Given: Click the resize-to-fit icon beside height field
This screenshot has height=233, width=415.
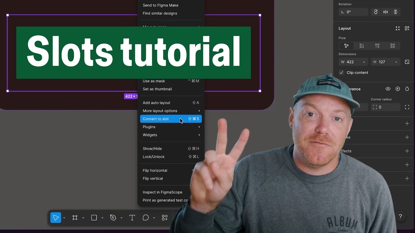Looking at the screenshot, I should [407, 62].
